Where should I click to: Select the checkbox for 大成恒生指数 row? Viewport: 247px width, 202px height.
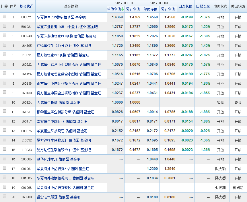click(4, 102)
